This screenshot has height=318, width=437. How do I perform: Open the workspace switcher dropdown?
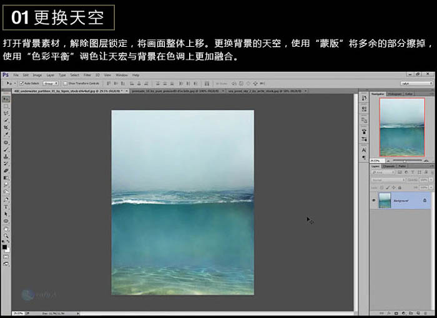[x=417, y=83]
